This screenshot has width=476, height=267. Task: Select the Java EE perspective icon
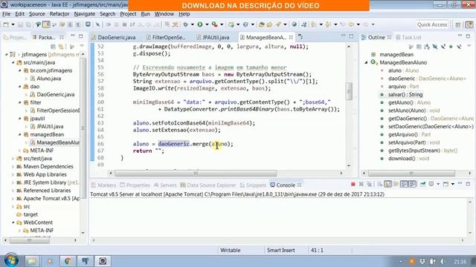coord(469,24)
